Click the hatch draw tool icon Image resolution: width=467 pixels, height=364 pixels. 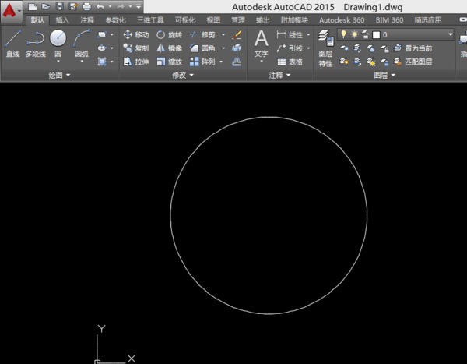point(102,62)
